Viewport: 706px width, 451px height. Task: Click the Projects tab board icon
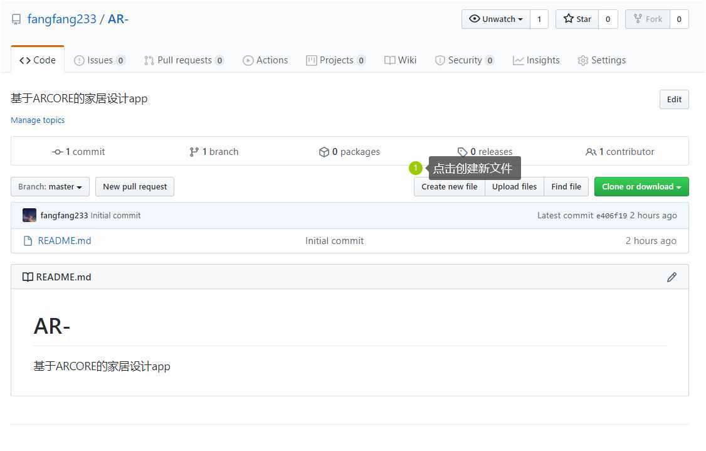311,60
